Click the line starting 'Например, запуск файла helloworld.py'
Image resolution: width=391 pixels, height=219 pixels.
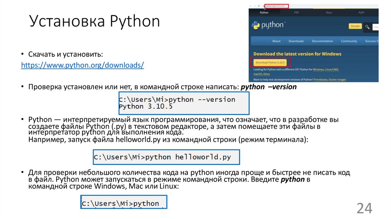[168, 140]
